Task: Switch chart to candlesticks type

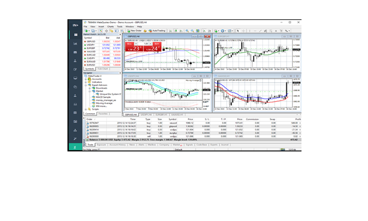Action: [x=176, y=31]
